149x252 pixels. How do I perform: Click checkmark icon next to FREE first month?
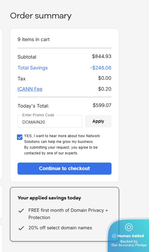[x=21, y=211]
